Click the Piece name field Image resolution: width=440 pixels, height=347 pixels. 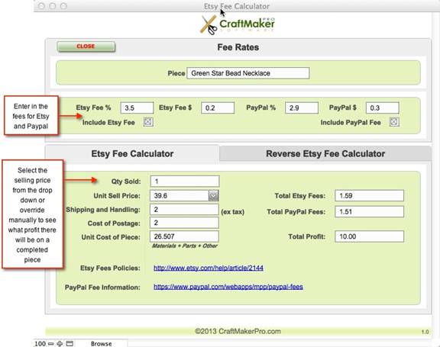tap(248, 73)
